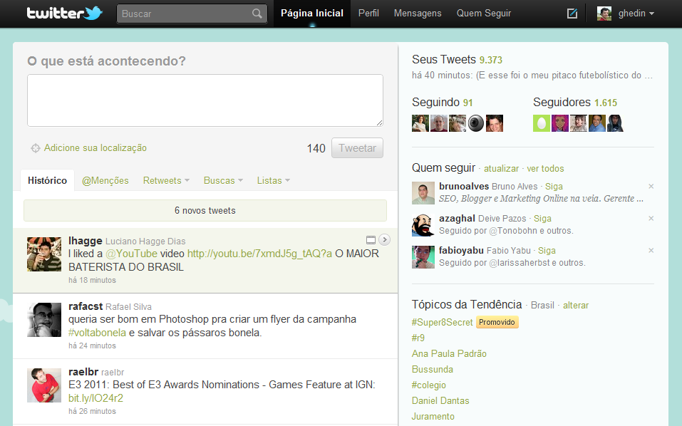Show the 6 novos tweets bar
Screen dimensions: 682x426
pyautogui.click(x=205, y=211)
